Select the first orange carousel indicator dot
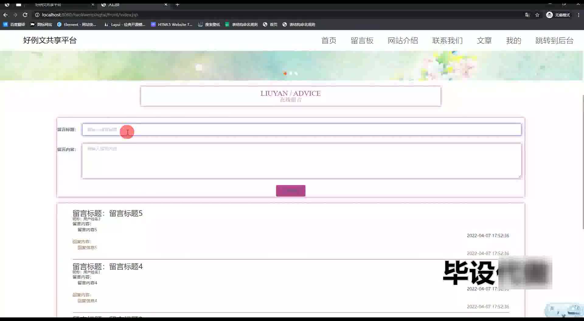584x321 pixels. coord(285,73)
